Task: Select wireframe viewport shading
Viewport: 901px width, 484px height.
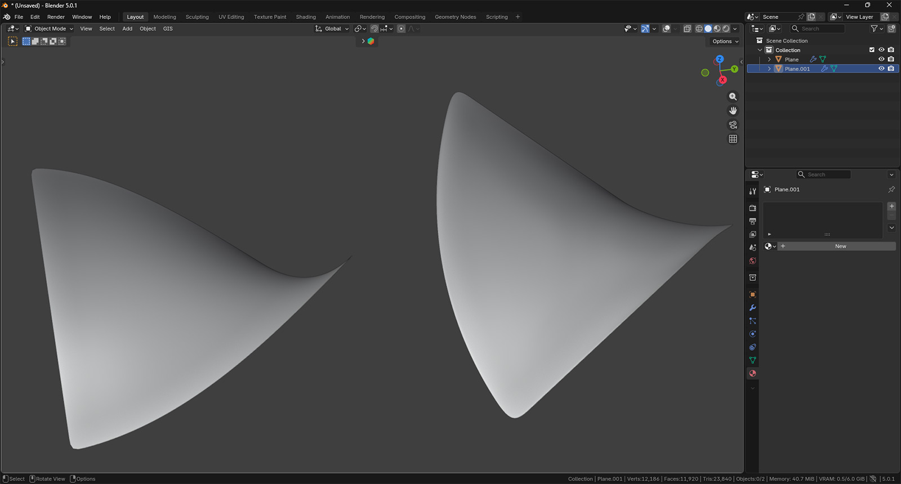Action: coord(699,29)
